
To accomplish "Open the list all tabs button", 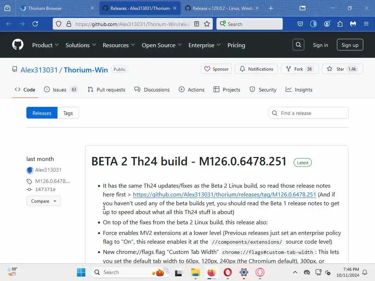I will click(x=302, y=8).
